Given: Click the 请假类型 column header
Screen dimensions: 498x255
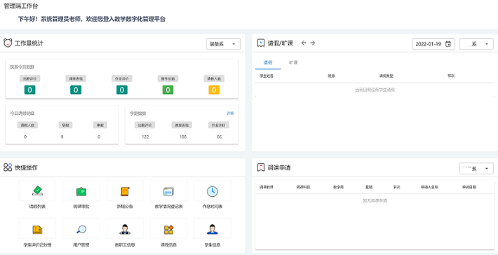Looking at the screenshot, I should click(386, 76).
